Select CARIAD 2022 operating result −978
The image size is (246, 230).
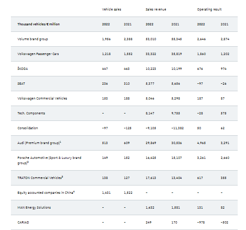(x=201, y=222)
